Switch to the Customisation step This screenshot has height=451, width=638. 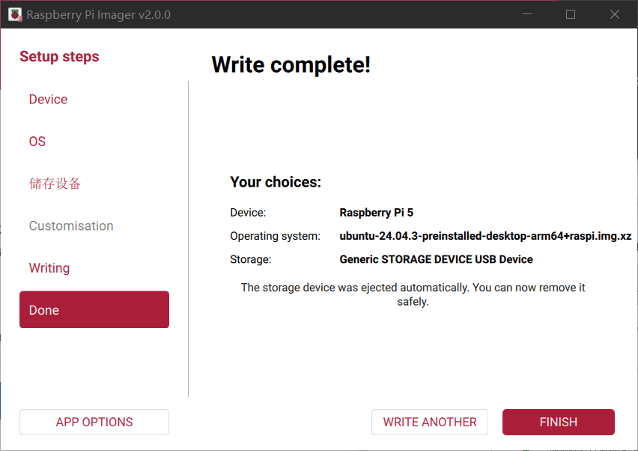(x=71, y=225)
